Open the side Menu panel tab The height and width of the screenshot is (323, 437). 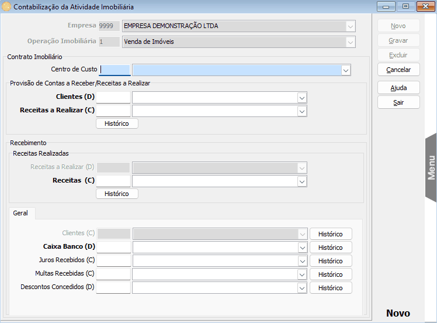[431, 167]
